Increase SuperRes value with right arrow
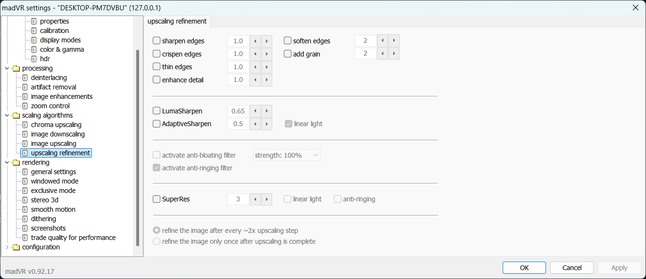 [266, 199]
